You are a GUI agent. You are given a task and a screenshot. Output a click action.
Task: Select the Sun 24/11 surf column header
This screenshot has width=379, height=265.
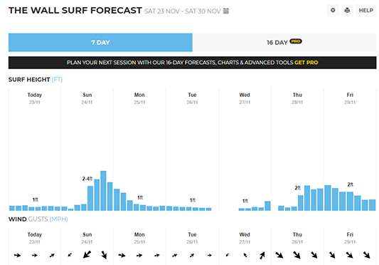coord(87,98)
